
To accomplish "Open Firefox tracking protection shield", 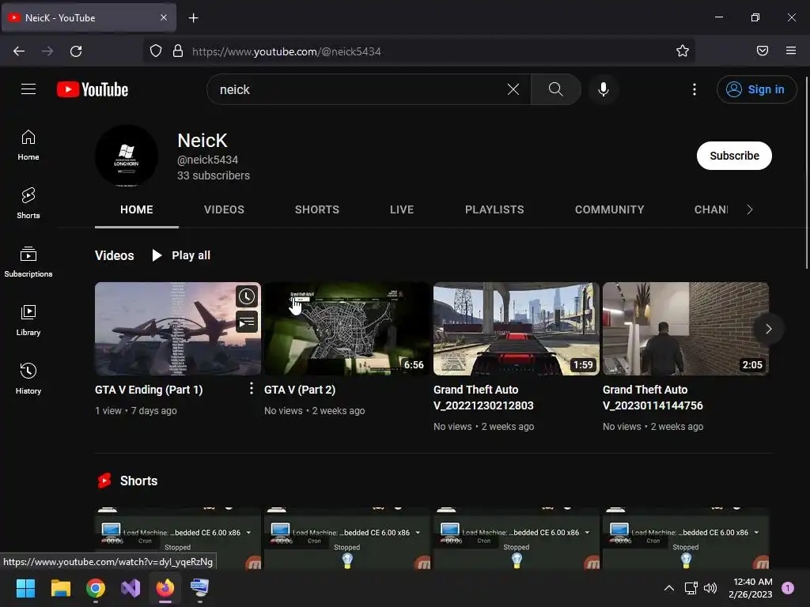I will tap(156, 51).
